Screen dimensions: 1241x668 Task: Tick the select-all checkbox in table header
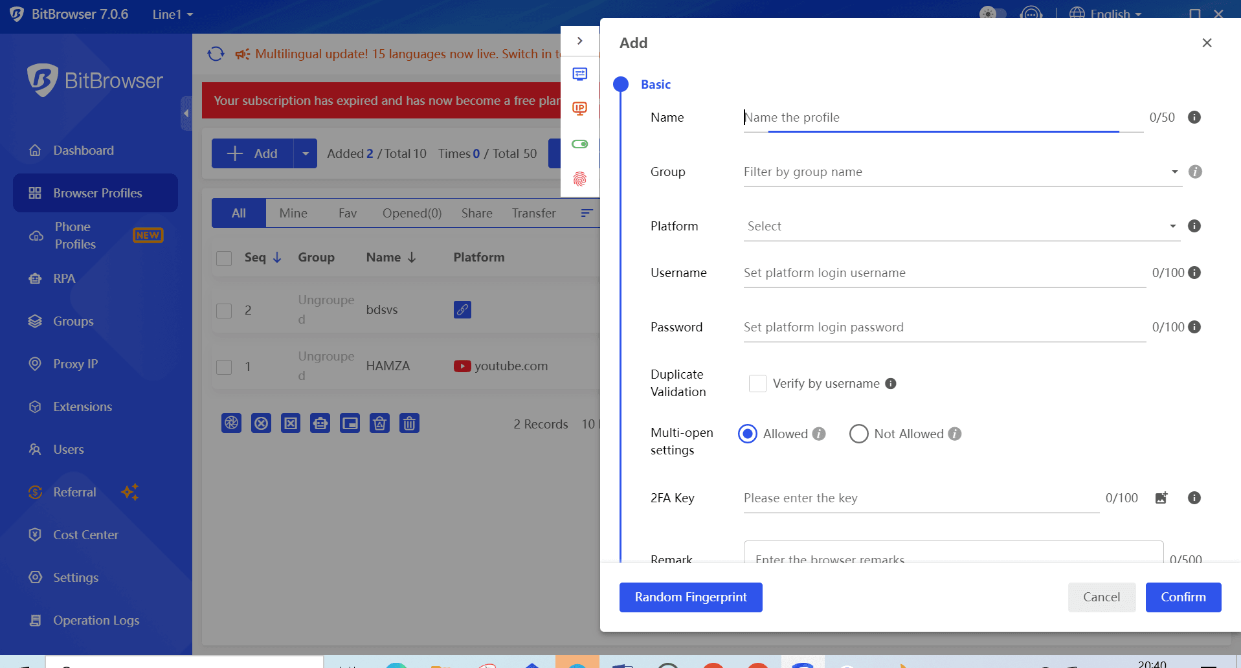224,258
